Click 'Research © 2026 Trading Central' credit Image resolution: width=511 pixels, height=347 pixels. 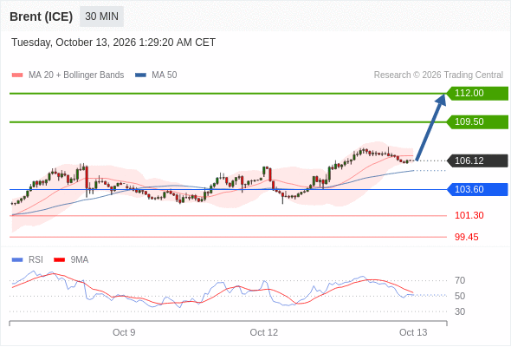438,75
